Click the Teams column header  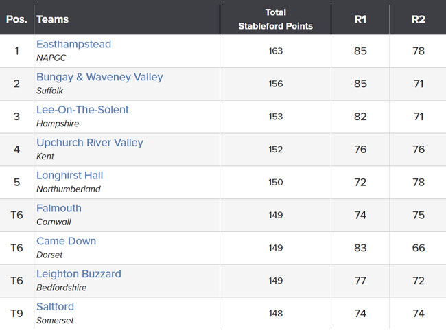click(53, 19)
